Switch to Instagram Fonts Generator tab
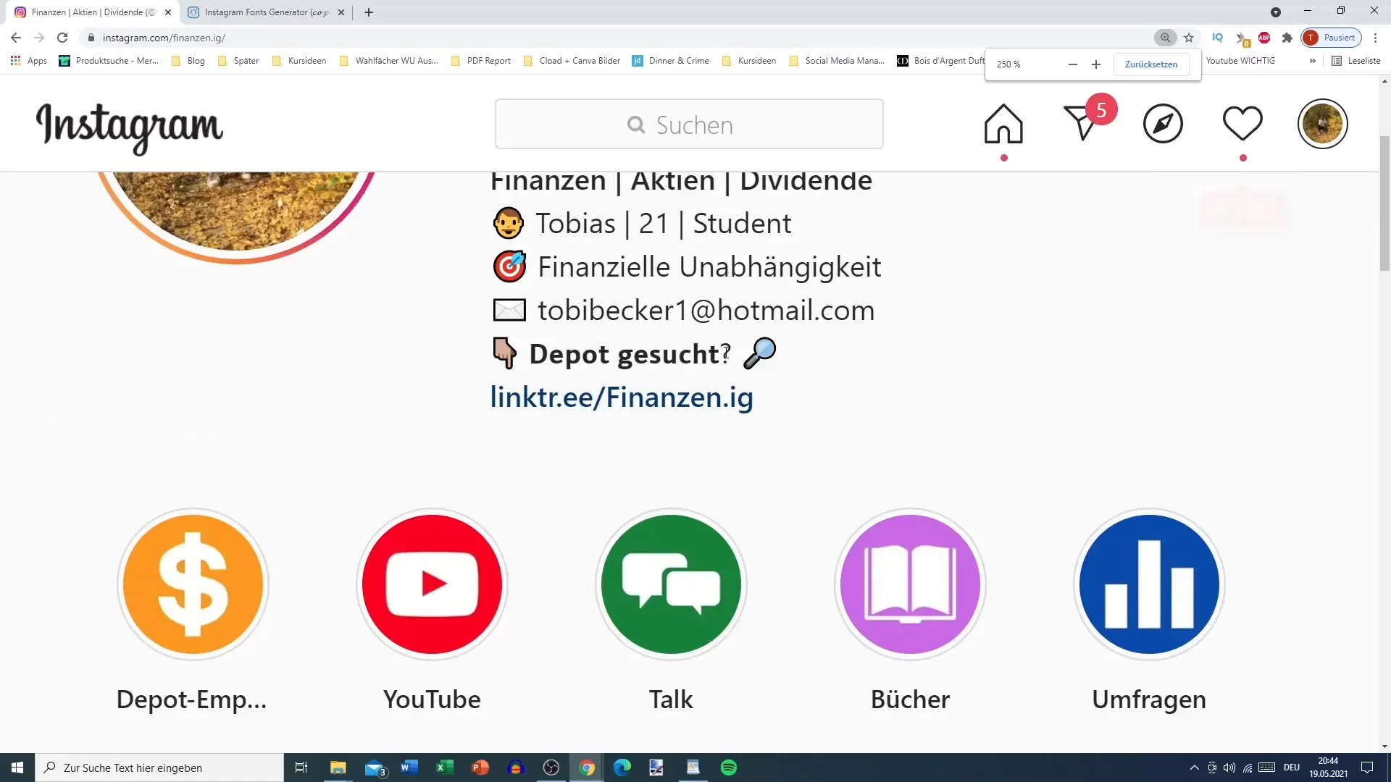 (266, 12)
